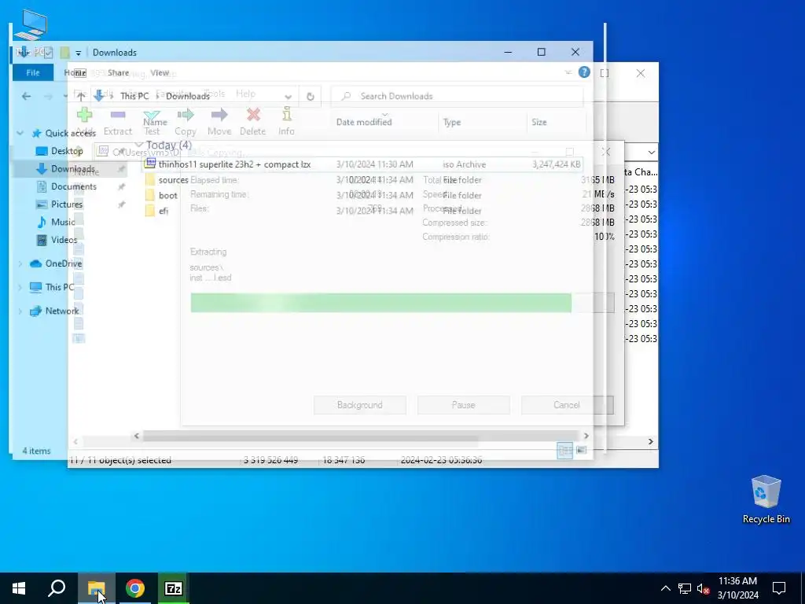Screen dimensions: 805x604
Task: Click the volume tray icon
Action: pos(702,588)
